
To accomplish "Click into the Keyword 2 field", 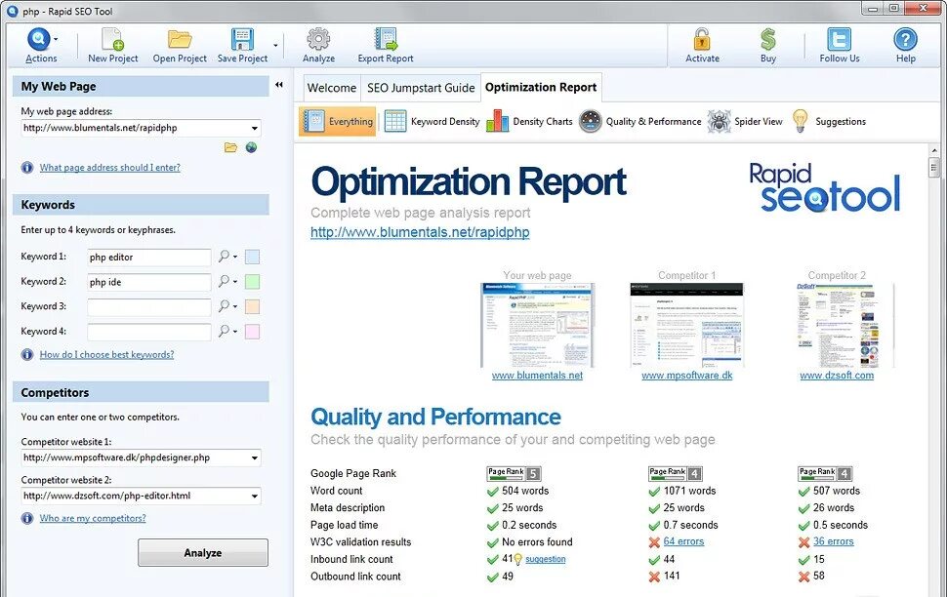I will point(149,282).
